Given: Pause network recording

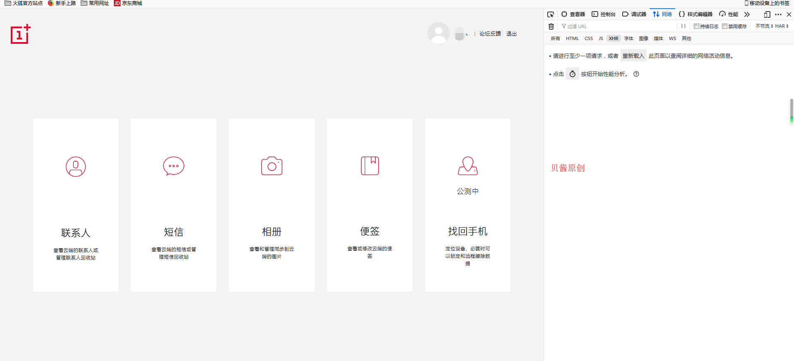Looking at the screenshot, I should (x=683, y=26).
